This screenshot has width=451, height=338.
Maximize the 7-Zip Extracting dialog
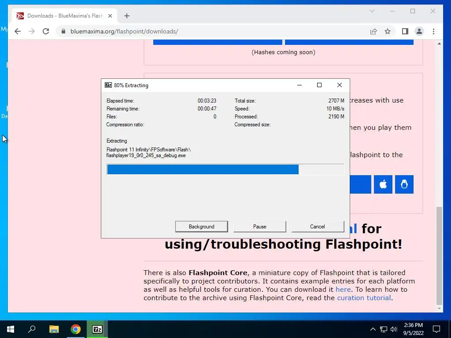pyautogui.click(x=319, y=85)
